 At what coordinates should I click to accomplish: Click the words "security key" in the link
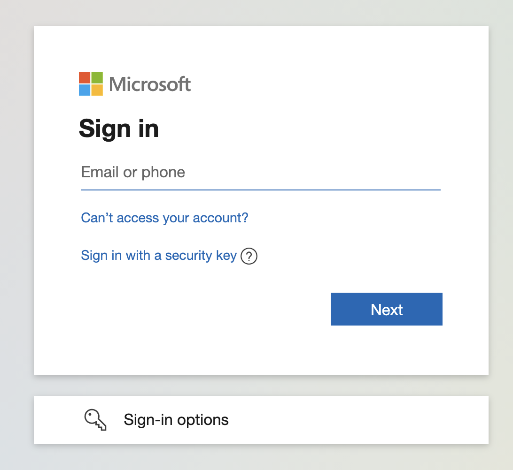201,256
